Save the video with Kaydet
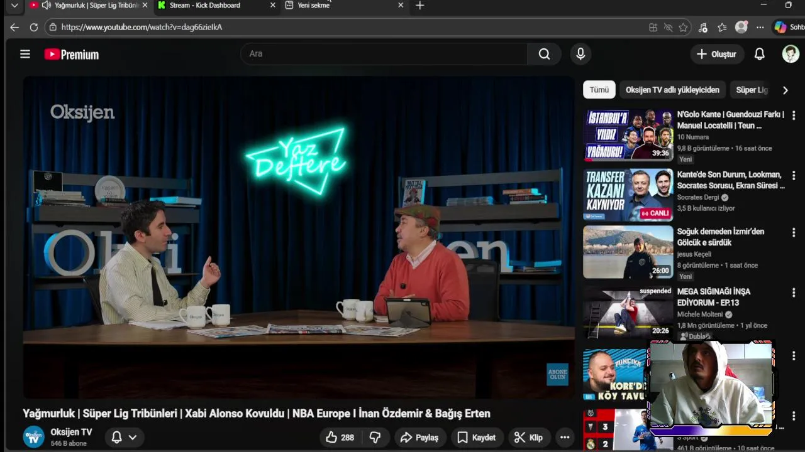This screenshot has width=805, height=452. coord(476,438)
